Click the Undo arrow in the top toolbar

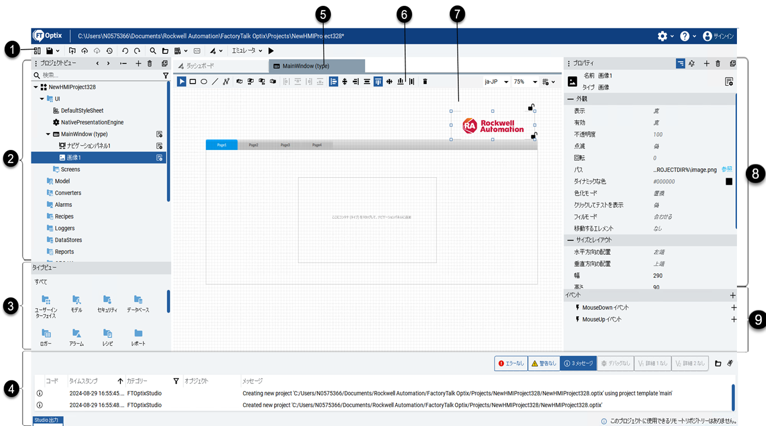tap(125, 52)
